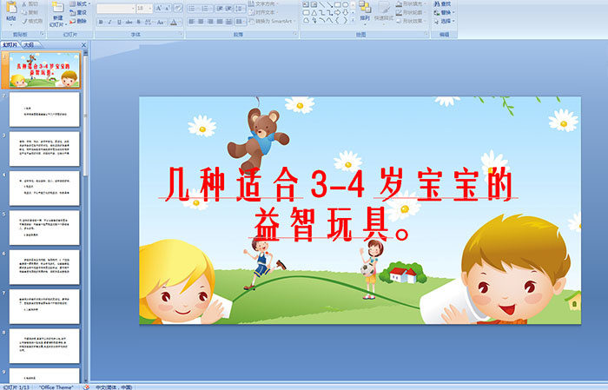Open the font size dropdown showing 18
Viewport: 608px width, 390px height.
point(144,8)
